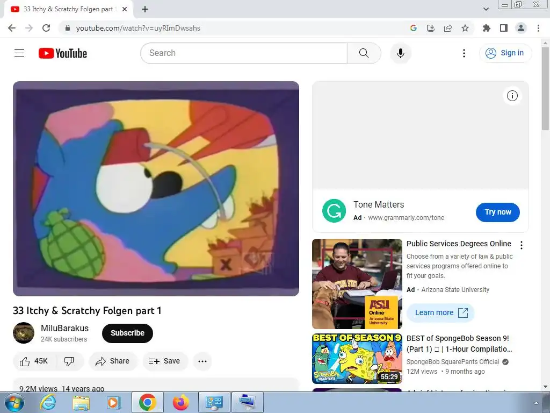Screen dimensions: 550x413
Task: Dislike the video
Action: [69, 361]
